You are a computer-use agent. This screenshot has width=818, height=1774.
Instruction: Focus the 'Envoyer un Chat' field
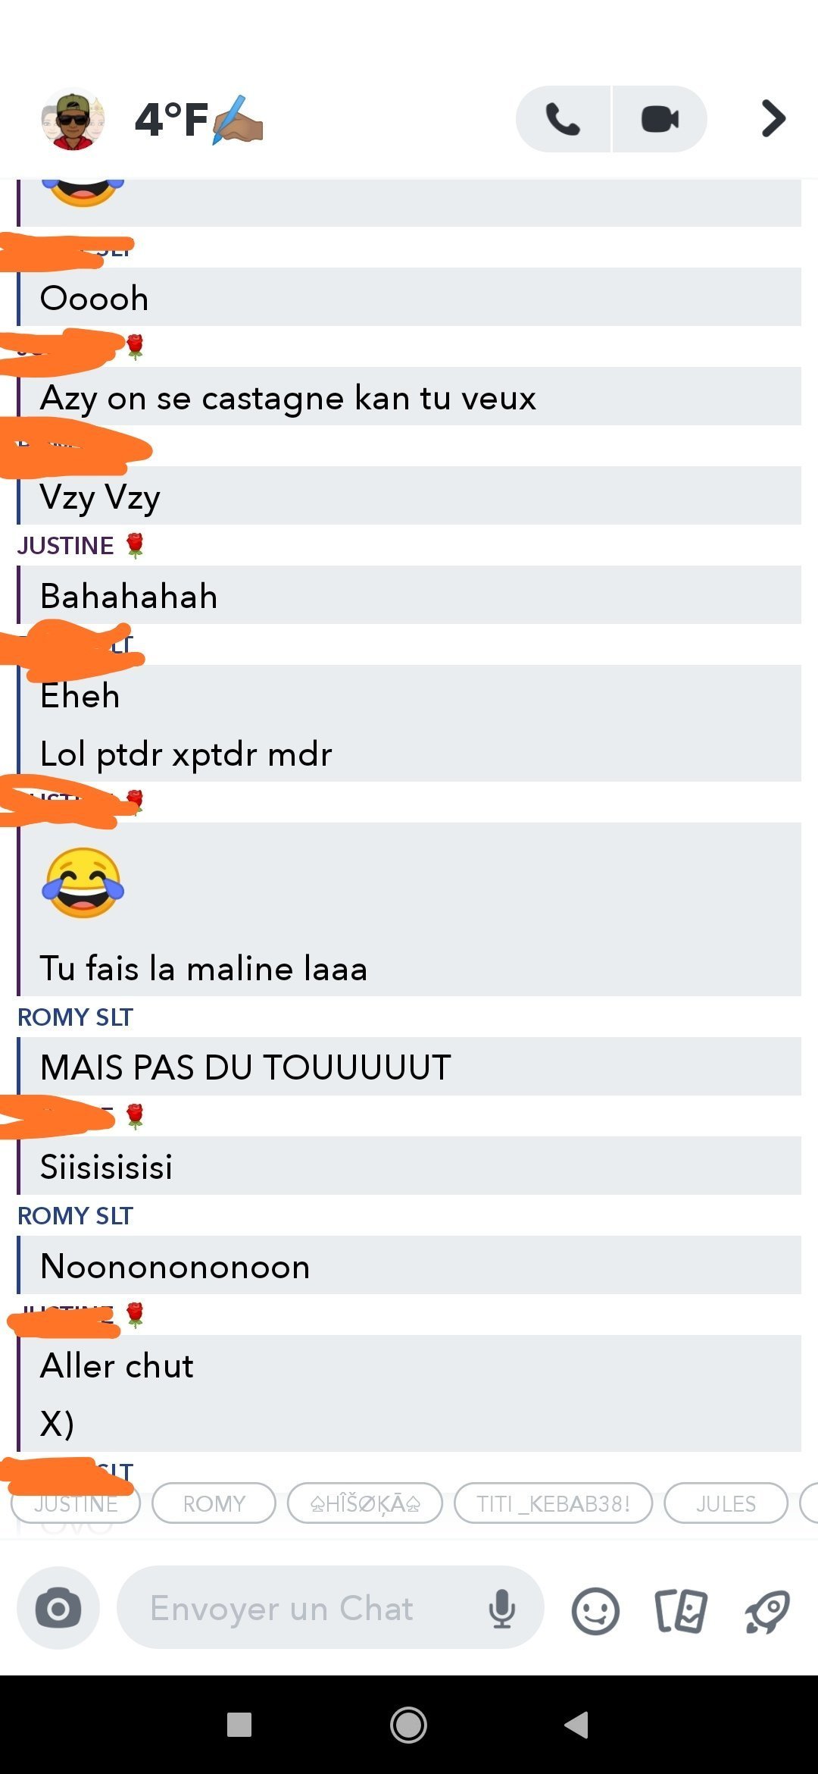(x=330, y=1607)
